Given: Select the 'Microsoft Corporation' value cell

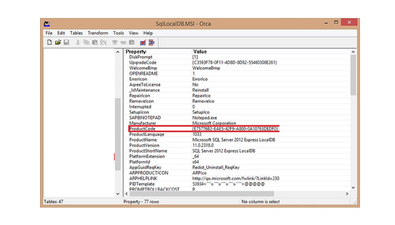Looking at the screenshot, I should (x=214, y=123).
